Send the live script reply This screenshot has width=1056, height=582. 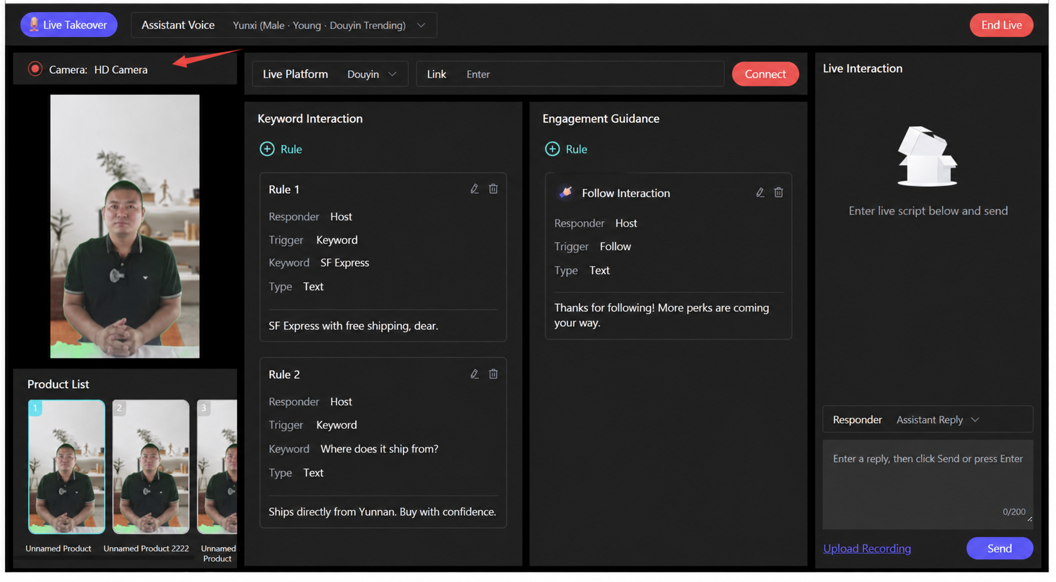pos(999,548)
